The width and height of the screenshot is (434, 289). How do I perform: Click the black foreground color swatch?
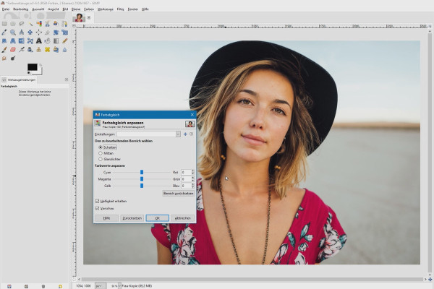click(32, 67)
